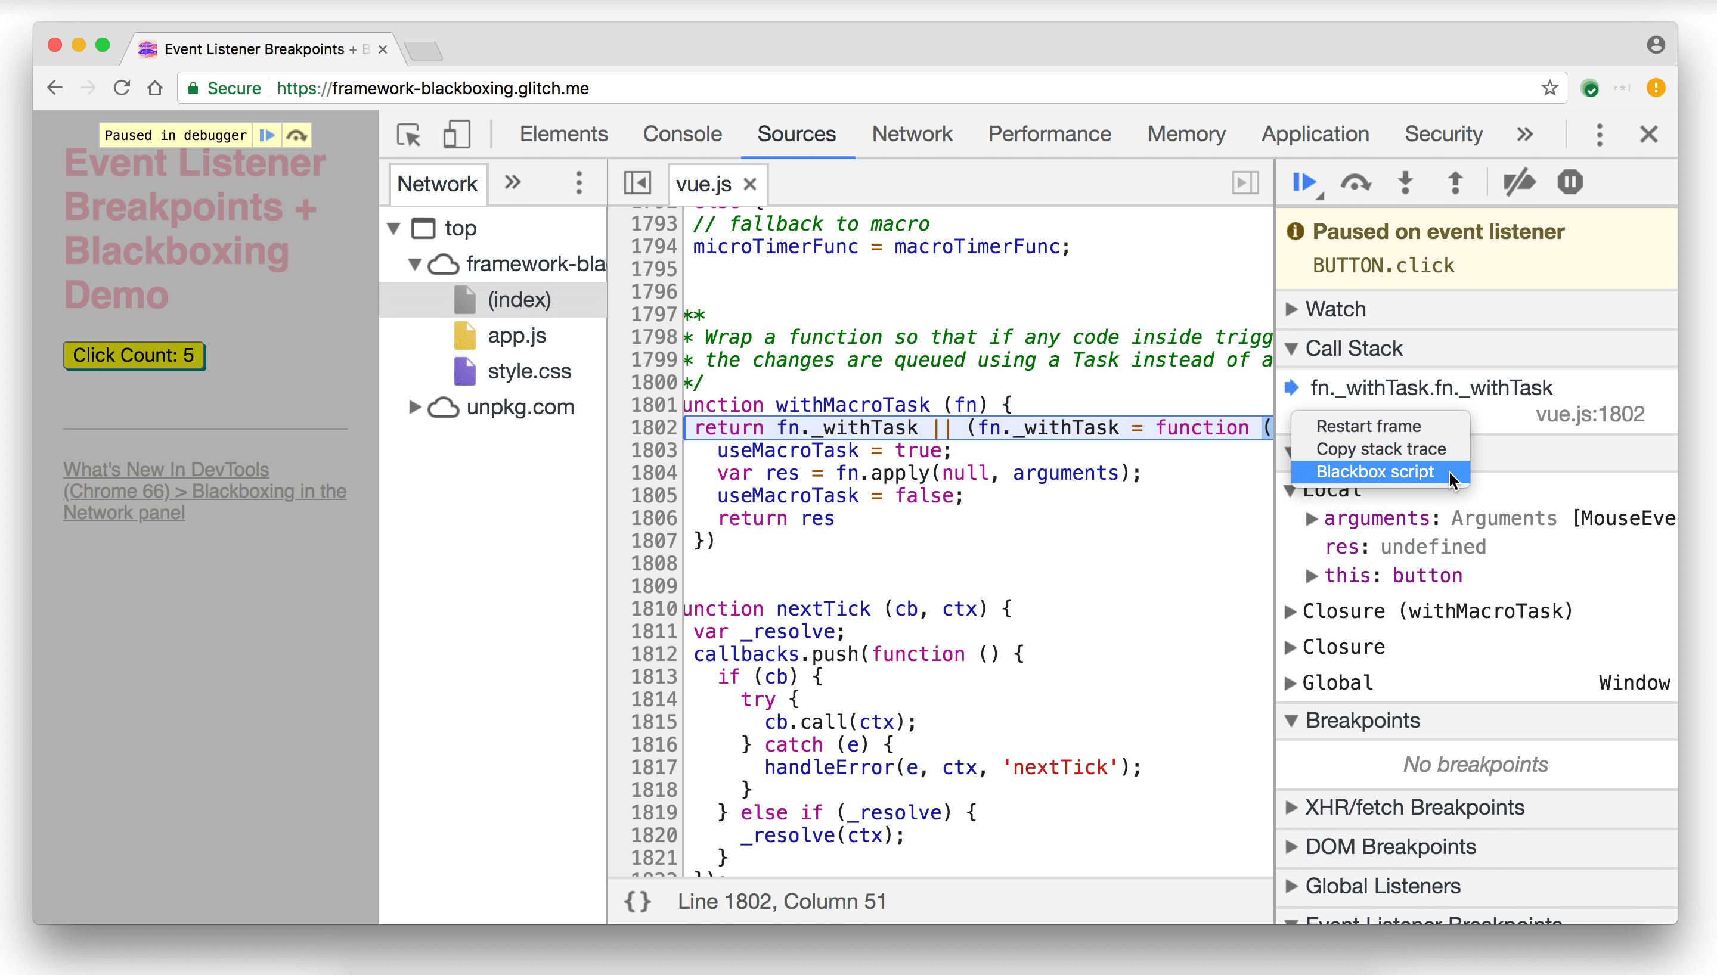Select the Console tab in DevTools
1717x975 pixels.
click(x=683, y=133)
